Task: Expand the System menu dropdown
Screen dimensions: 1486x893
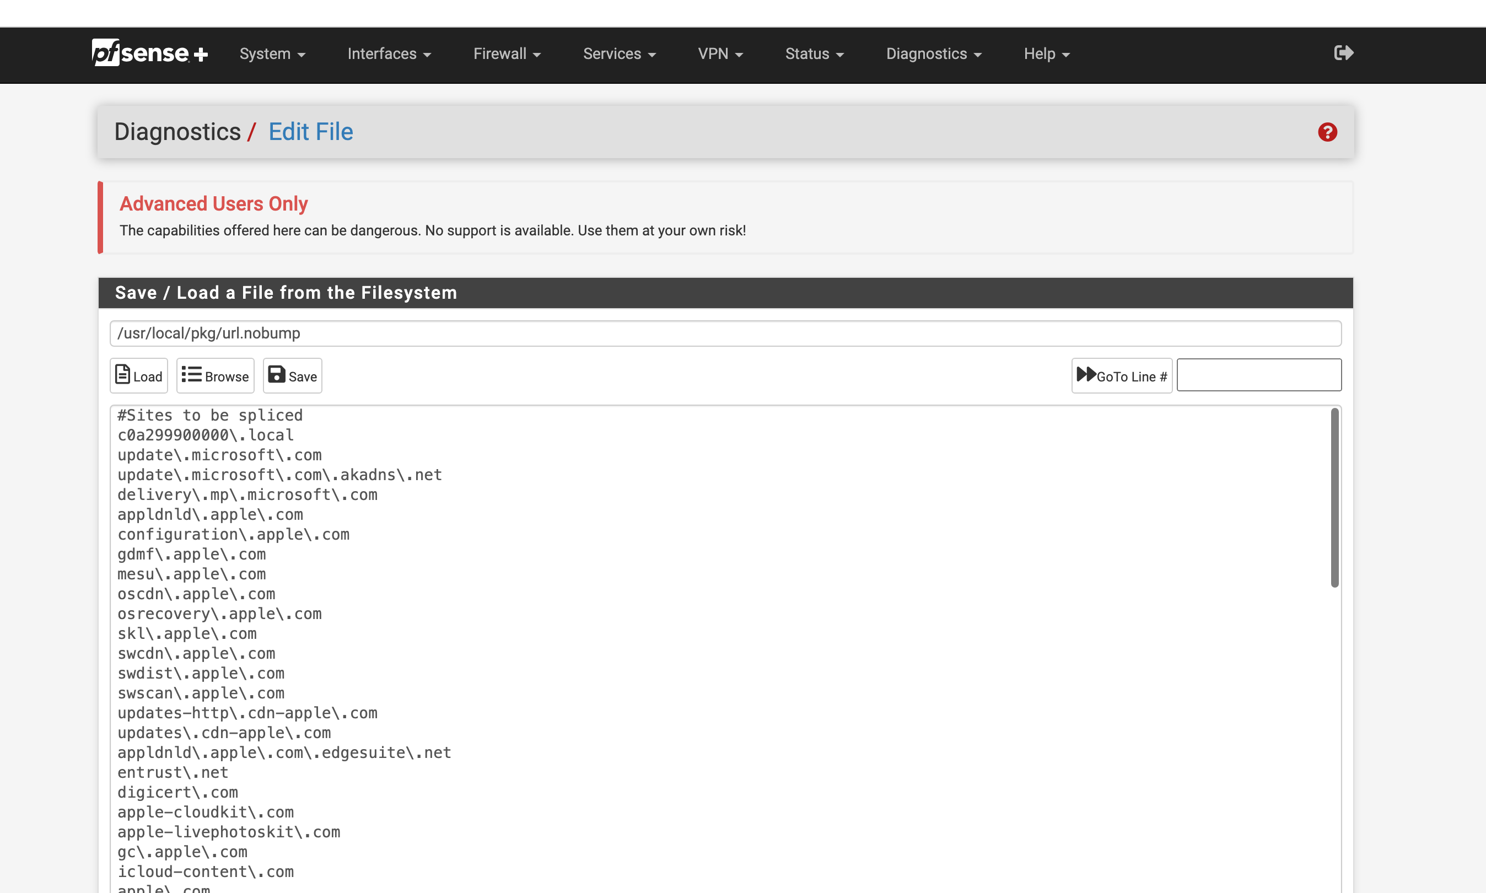Action: pyautogui.click(x=272, y=54)
